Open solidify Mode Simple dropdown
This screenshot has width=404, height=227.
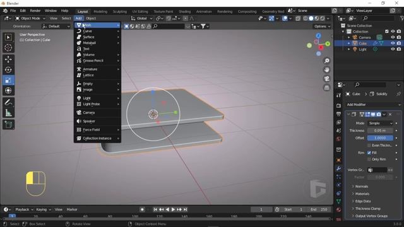pos(380,124)
